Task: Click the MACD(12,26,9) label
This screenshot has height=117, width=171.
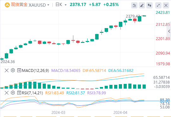Action: point(35,71)
